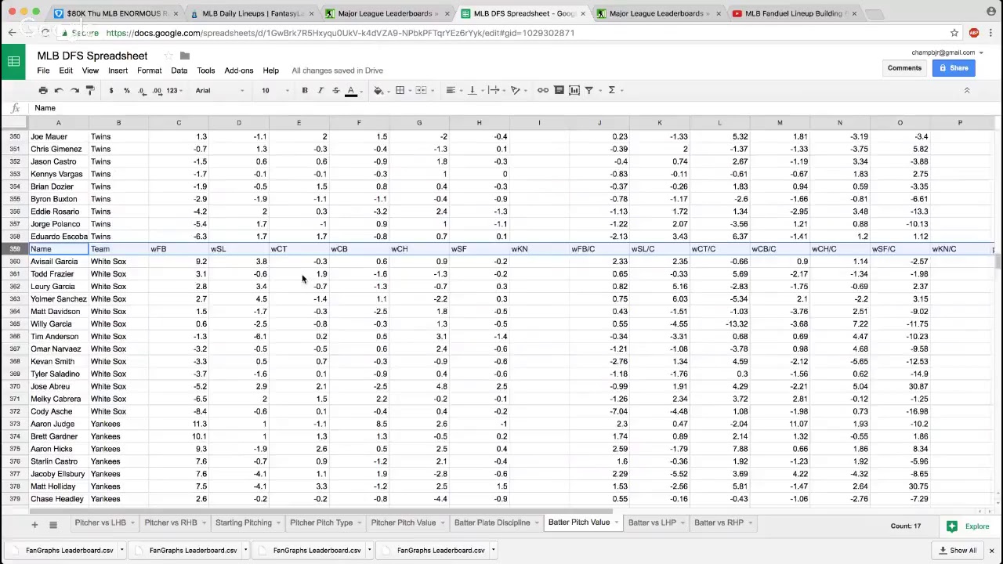Open the Insert menu
The width and height of the screenshot is (1003, 564).
tap(118, 70)
